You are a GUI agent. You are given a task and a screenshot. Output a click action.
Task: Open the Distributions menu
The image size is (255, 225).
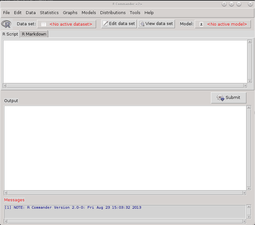pos(113,12)
